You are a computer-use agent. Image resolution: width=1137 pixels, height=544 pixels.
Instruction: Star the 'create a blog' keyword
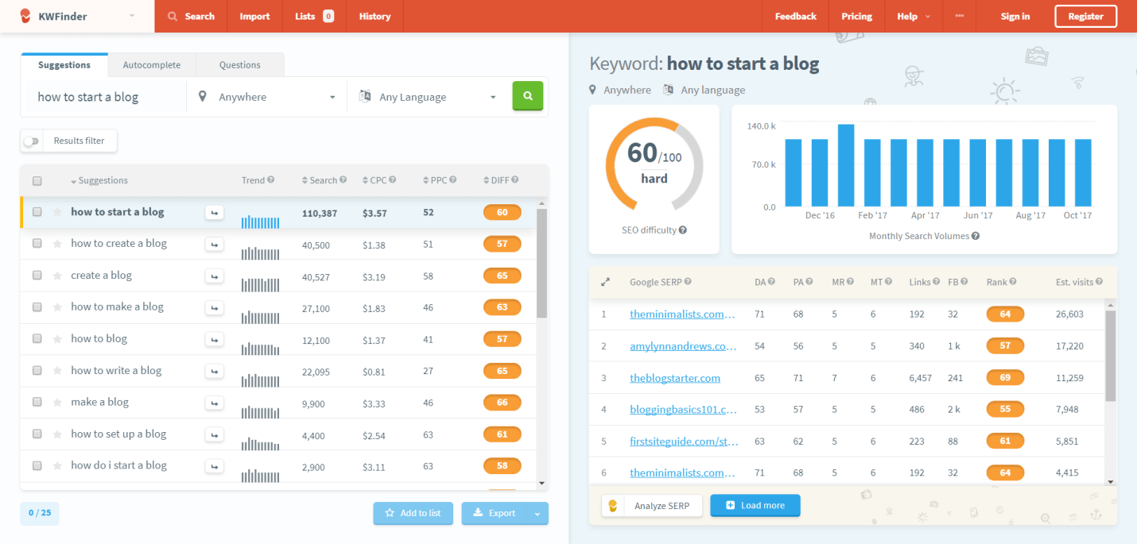click(57, 276)
